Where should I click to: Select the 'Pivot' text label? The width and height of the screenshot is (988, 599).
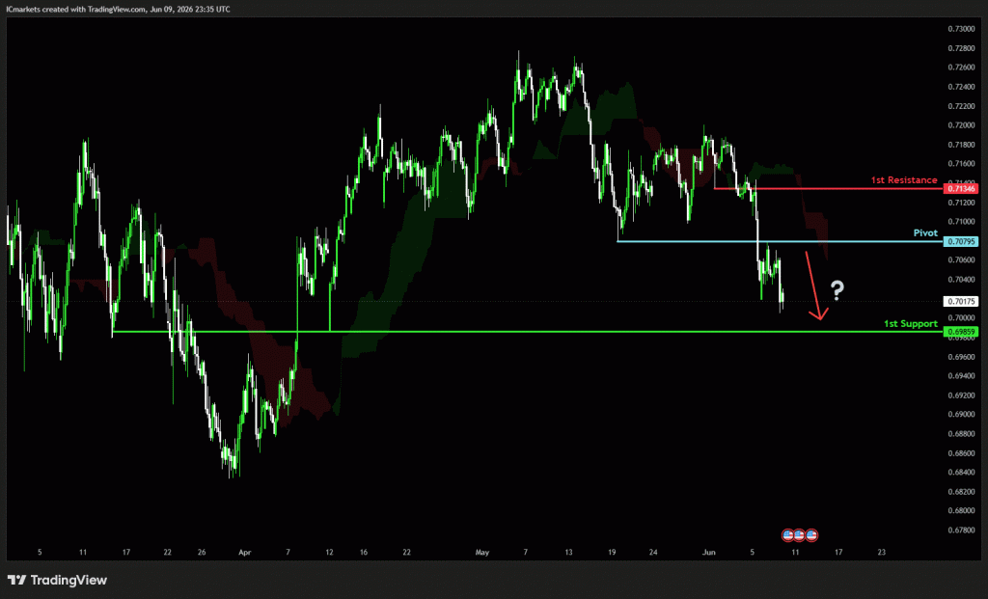(925, 233)
